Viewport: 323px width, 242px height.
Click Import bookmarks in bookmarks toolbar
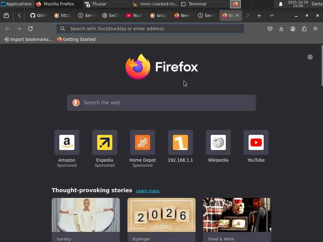click(x=29, y=39)
